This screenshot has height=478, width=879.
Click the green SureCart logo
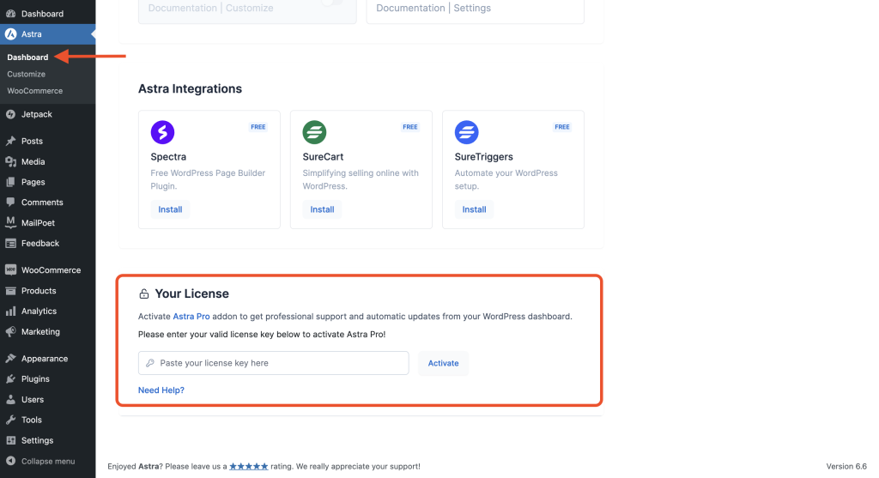point(314,132)
